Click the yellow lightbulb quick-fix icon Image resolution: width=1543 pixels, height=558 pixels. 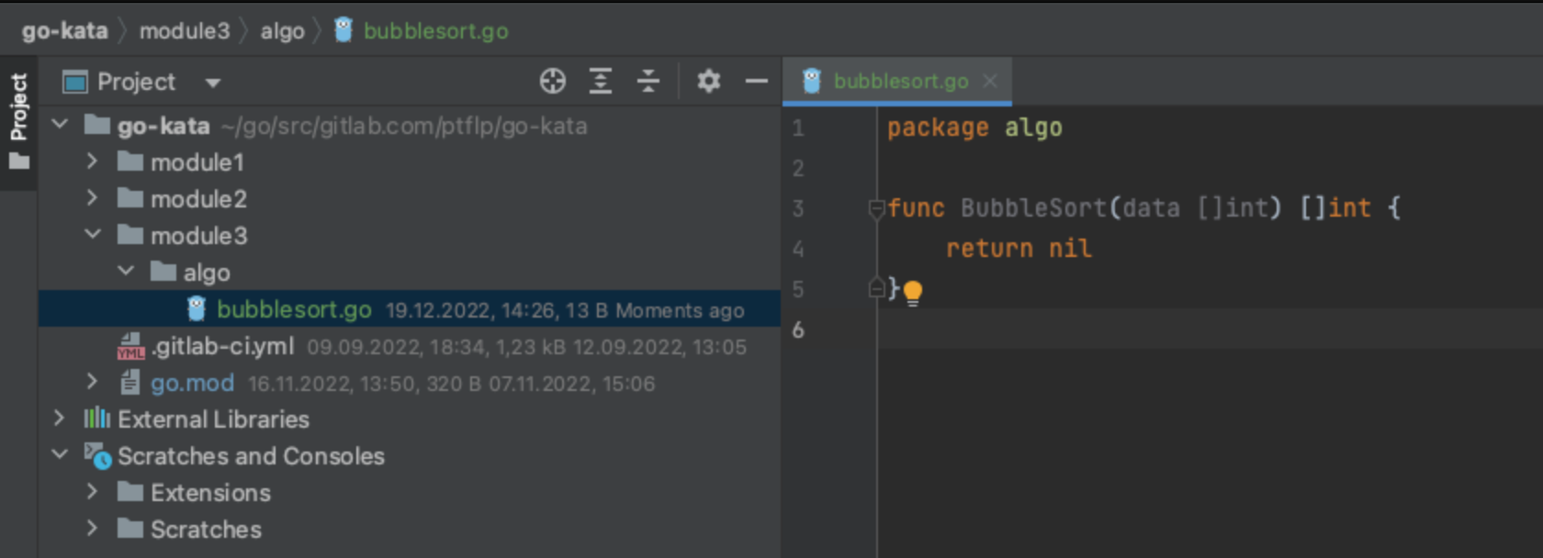pos(912,292)
